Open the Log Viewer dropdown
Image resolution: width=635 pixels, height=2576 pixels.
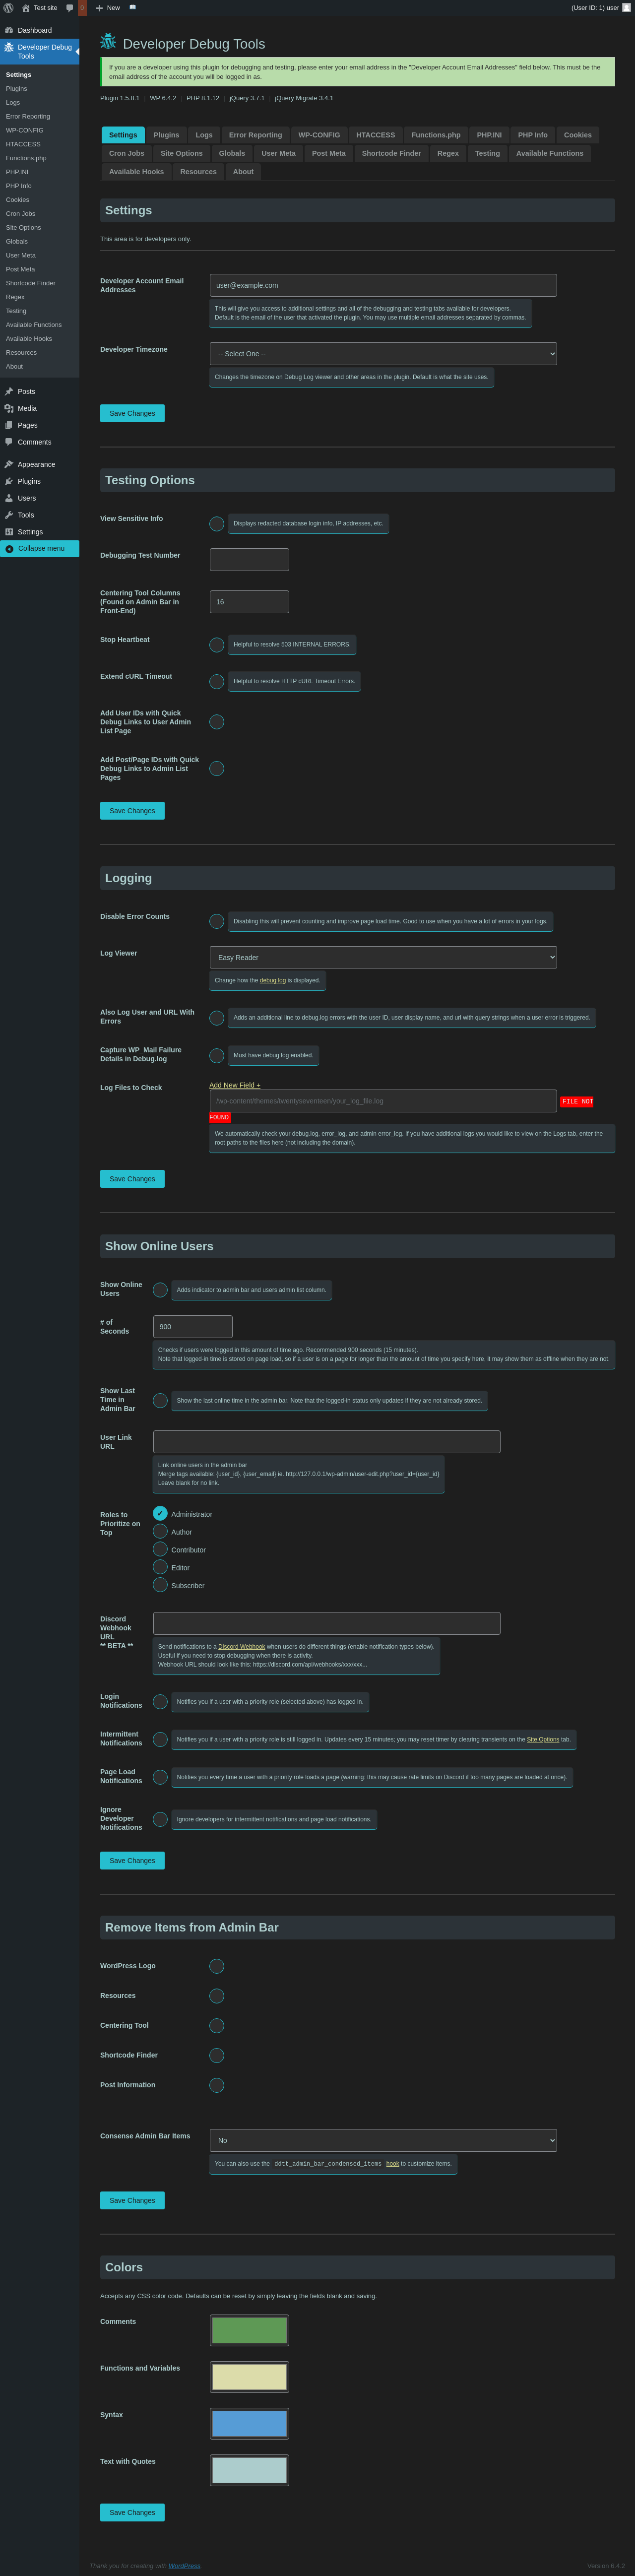[383, 958]
